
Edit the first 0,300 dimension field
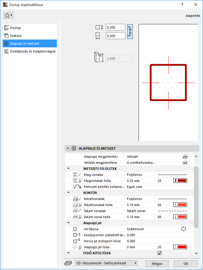point(115,27)
